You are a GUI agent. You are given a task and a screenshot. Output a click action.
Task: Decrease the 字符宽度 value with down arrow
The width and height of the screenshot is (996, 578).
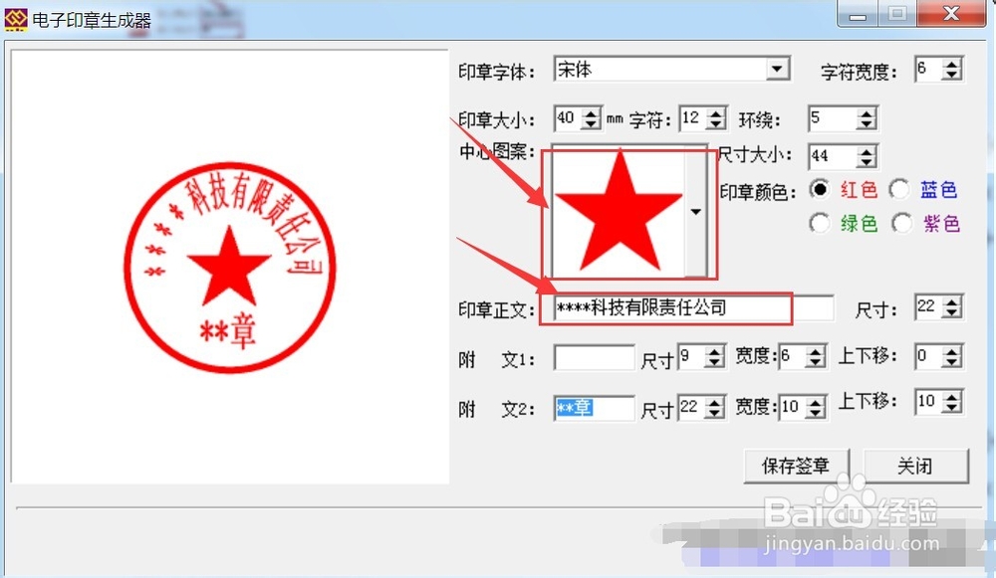pyautogui.click(x=951, y=75)
